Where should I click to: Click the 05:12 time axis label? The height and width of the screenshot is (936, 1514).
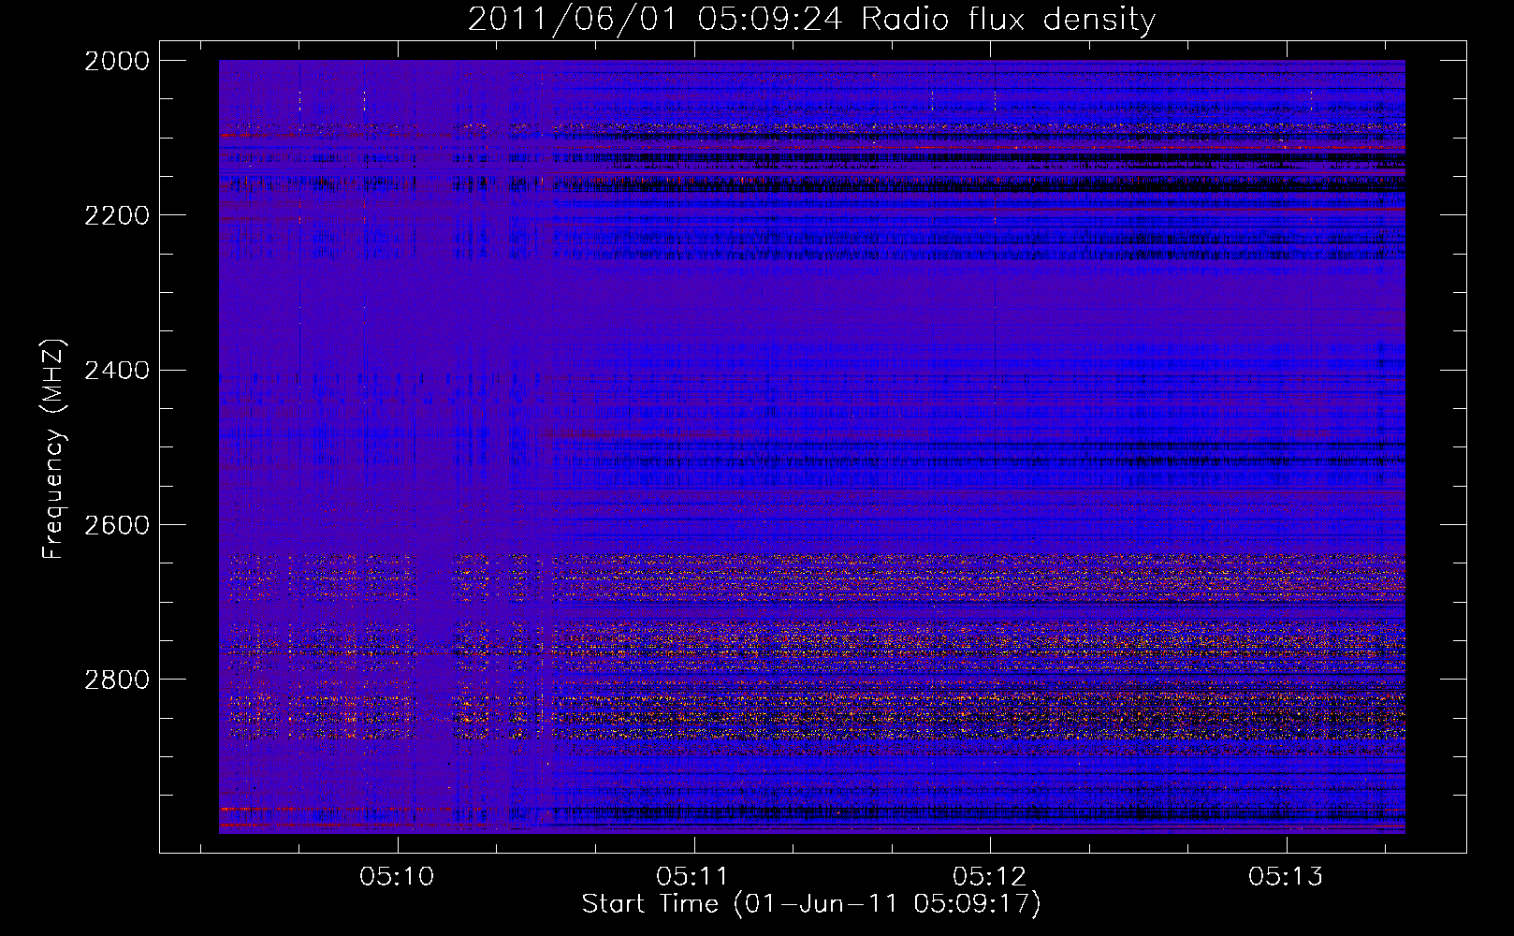[989, 877]
